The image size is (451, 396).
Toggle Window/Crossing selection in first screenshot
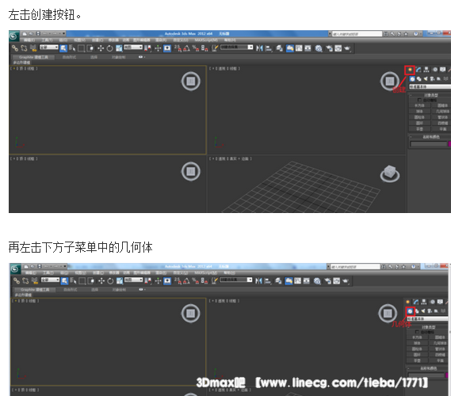click(90, 48)
